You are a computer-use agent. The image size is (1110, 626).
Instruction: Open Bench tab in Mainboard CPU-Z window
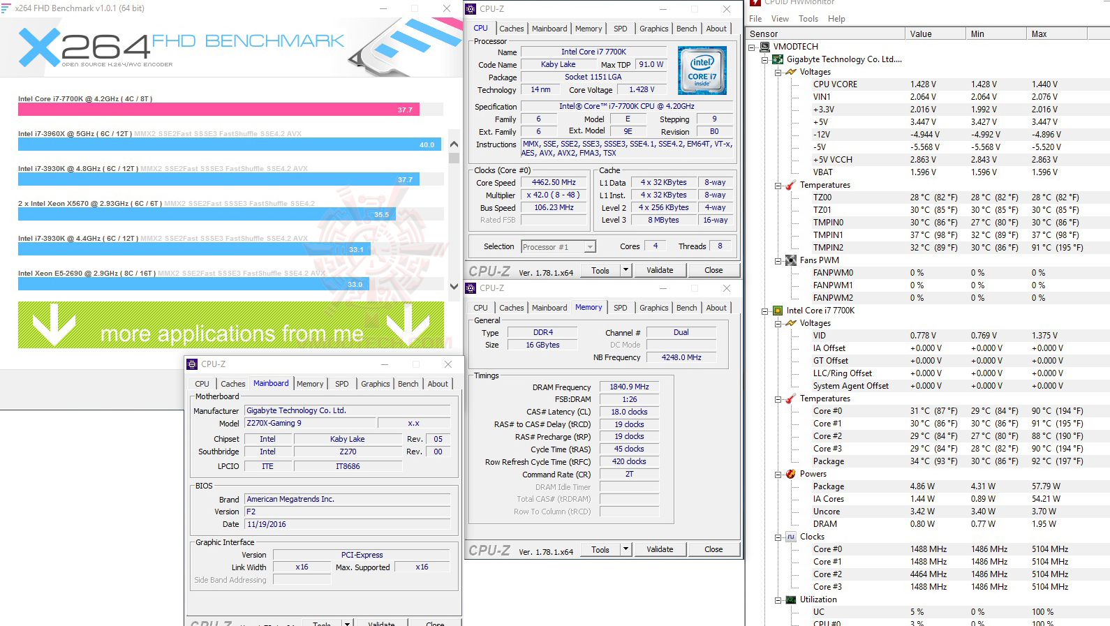pyautogui.click(x=408, y=384)
